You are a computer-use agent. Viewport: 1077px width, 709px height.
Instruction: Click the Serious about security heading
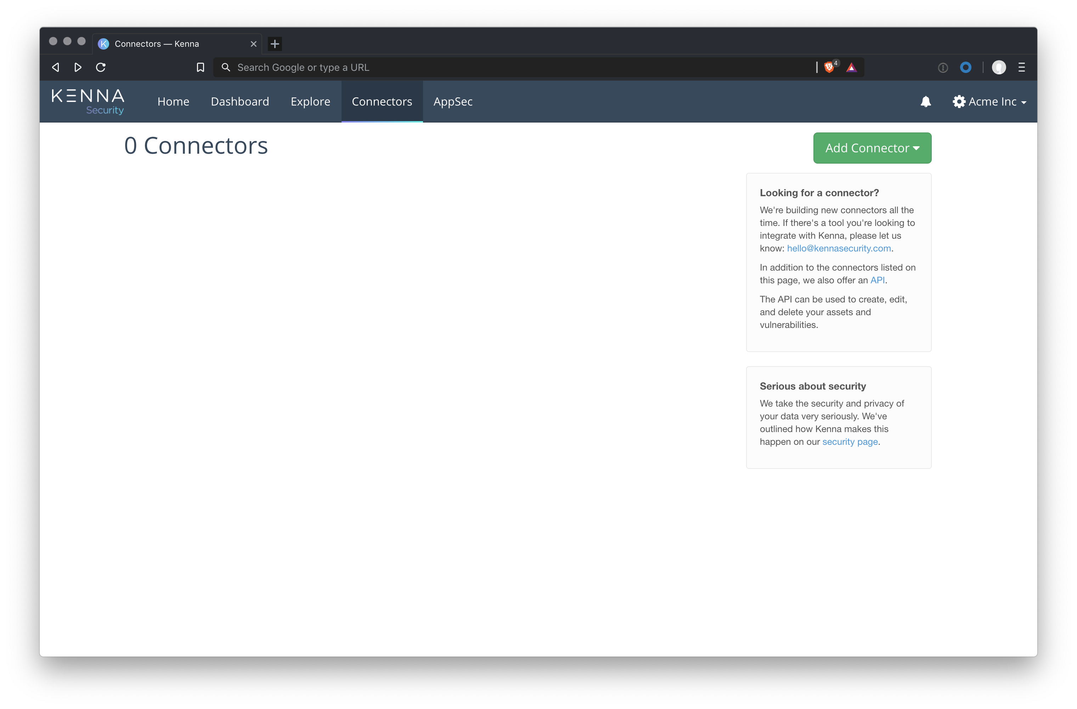(x=813, y=386)
